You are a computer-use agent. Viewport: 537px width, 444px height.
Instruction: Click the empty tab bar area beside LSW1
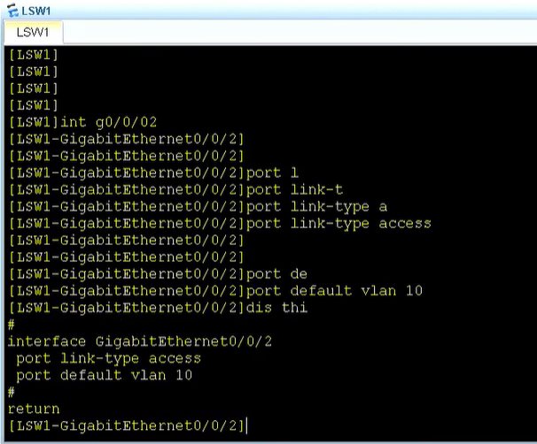click(300, 32)
